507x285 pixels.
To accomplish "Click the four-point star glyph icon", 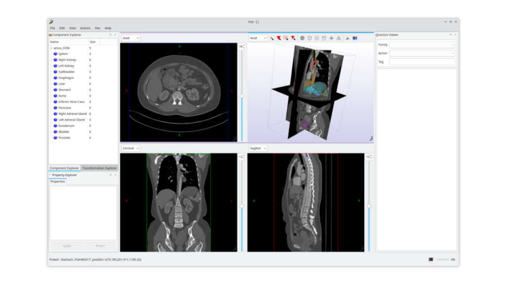I will [331, 38].
